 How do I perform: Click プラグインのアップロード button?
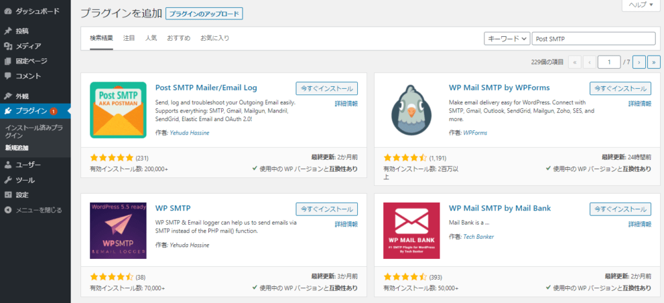204,14
